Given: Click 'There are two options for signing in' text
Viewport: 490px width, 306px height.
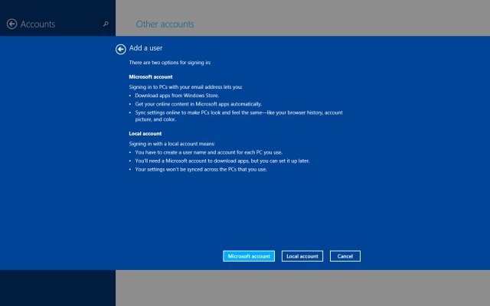Looking at the screenshot, I should point(170,63).
